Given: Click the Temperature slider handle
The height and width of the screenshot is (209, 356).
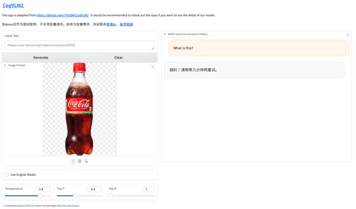Looking at the screenshot, I should pyautogui.click(x=40, y=195).
